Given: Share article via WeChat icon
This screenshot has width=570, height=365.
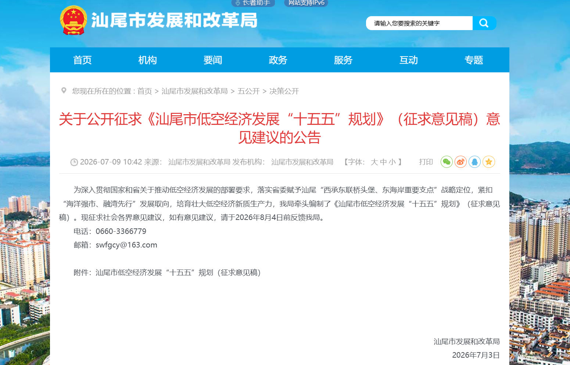Looking at the screenshot, I should point(447,162).
